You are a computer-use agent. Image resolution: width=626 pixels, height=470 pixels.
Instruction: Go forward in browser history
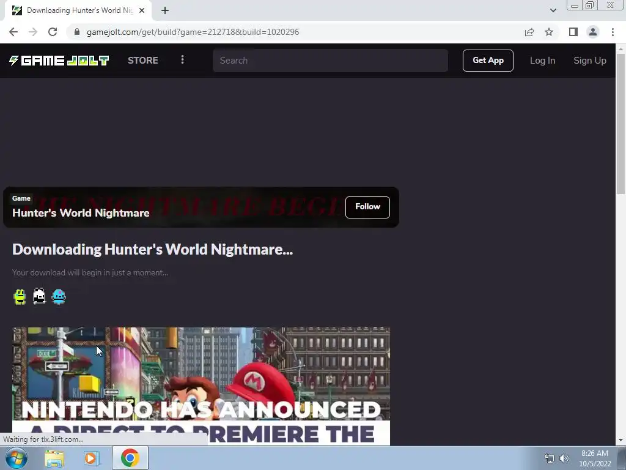coord(33,32)
